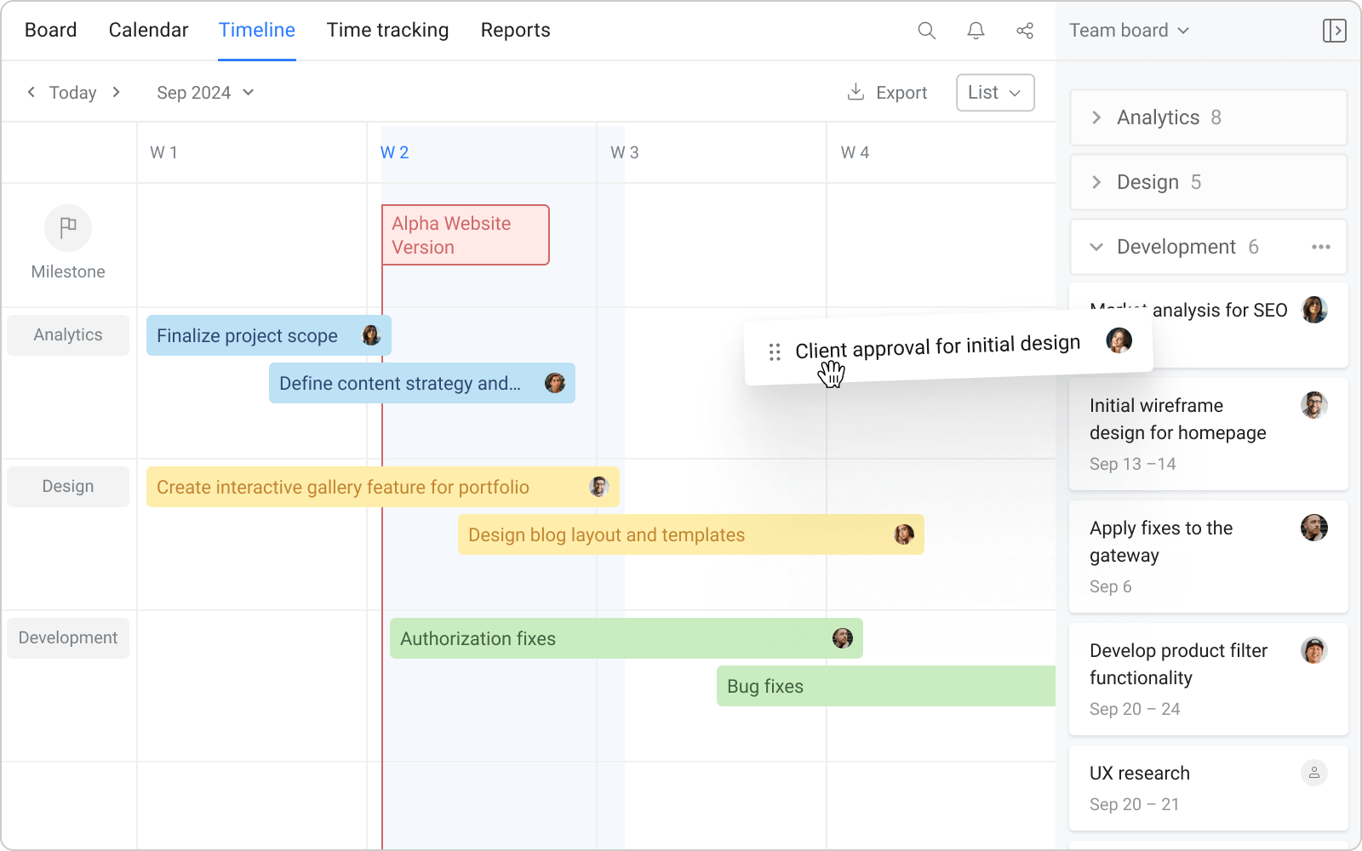The height and width of the screenshot is (851, 1362).
Task: Expand the Analytics group in the sidebar
Action: tap(1096, 117)
